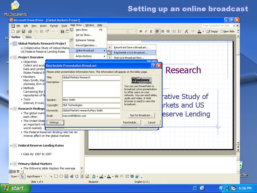Click the dialog help question mark button
The width and height of the screenshot is (257, 193).
click(x=153, y=66)
